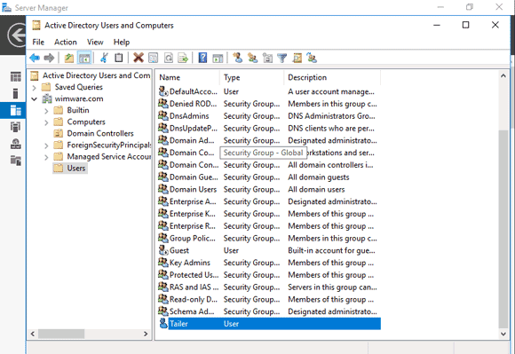
Task: Select the Key Admins group row
Action: tap(269, 263)
